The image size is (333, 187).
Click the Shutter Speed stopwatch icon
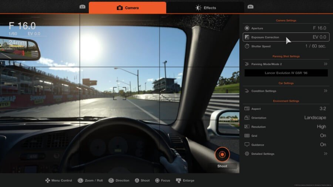pyautogui.click(x=247, y=46)
